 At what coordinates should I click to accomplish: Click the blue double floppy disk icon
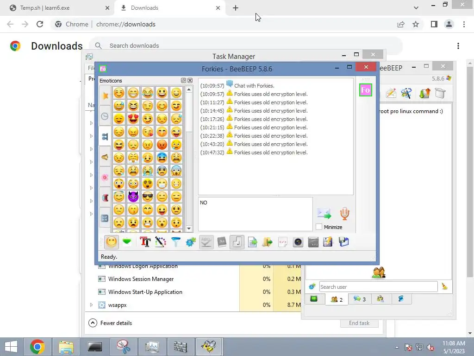(344, 242)
